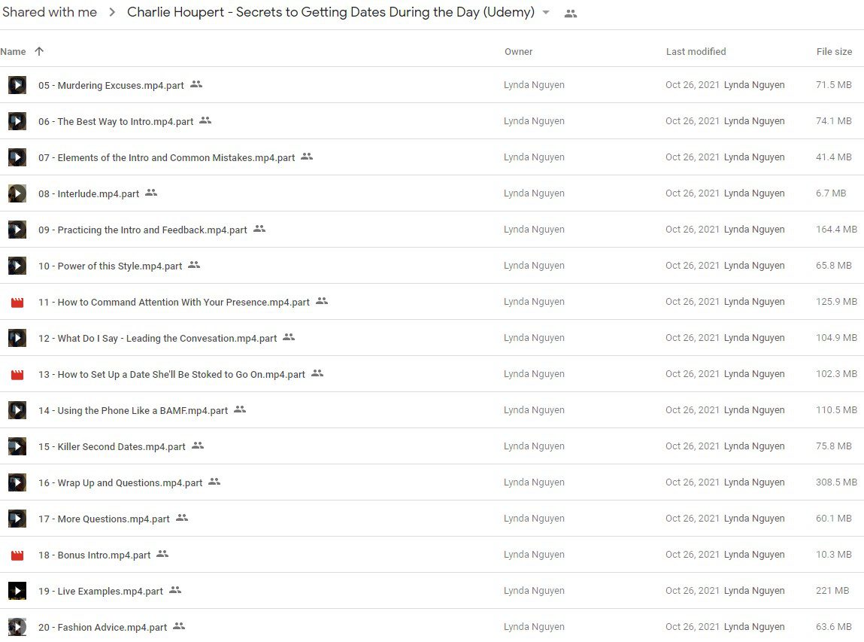The width and height of the screenshot is (864, 642).
Task: Click owner Lynda Nguyen in the 05 - Murdering Excuses row
Action: [534, 85]
